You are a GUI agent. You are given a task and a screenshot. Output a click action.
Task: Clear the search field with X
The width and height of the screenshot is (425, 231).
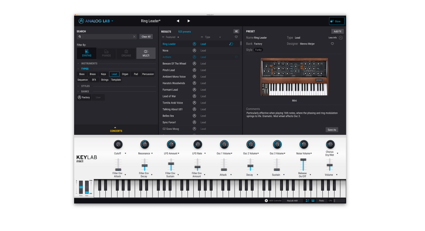point(134,37)
